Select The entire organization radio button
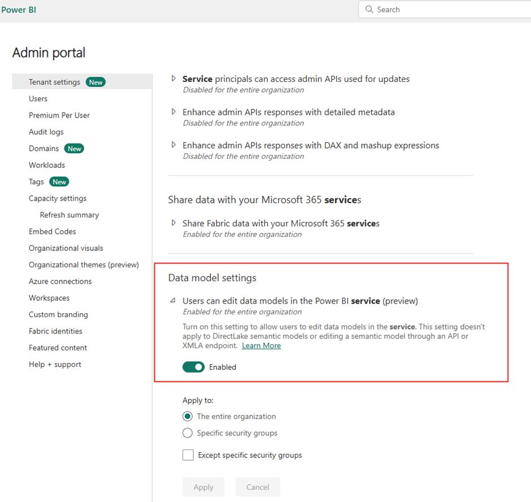531x502 pixels. 188,417
